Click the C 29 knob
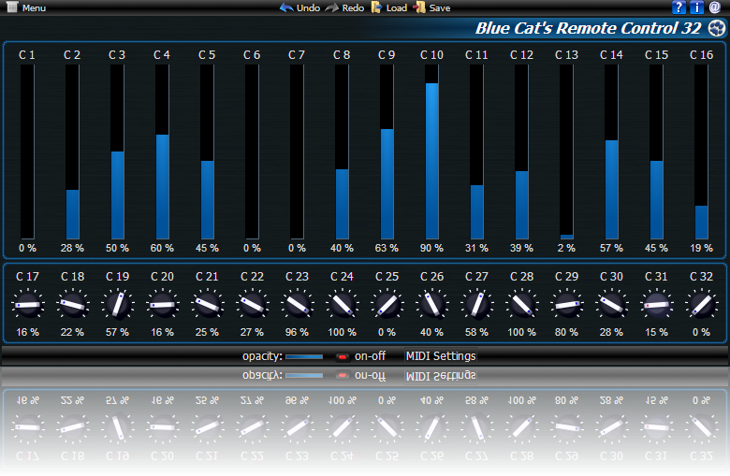 tap(566, 304)
